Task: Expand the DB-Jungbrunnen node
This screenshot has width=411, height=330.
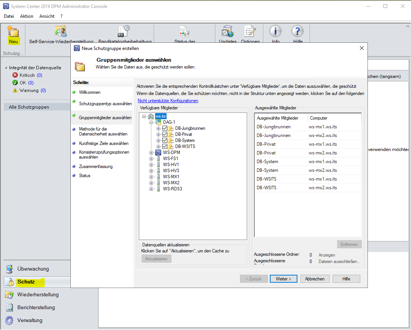Action: 158,128
